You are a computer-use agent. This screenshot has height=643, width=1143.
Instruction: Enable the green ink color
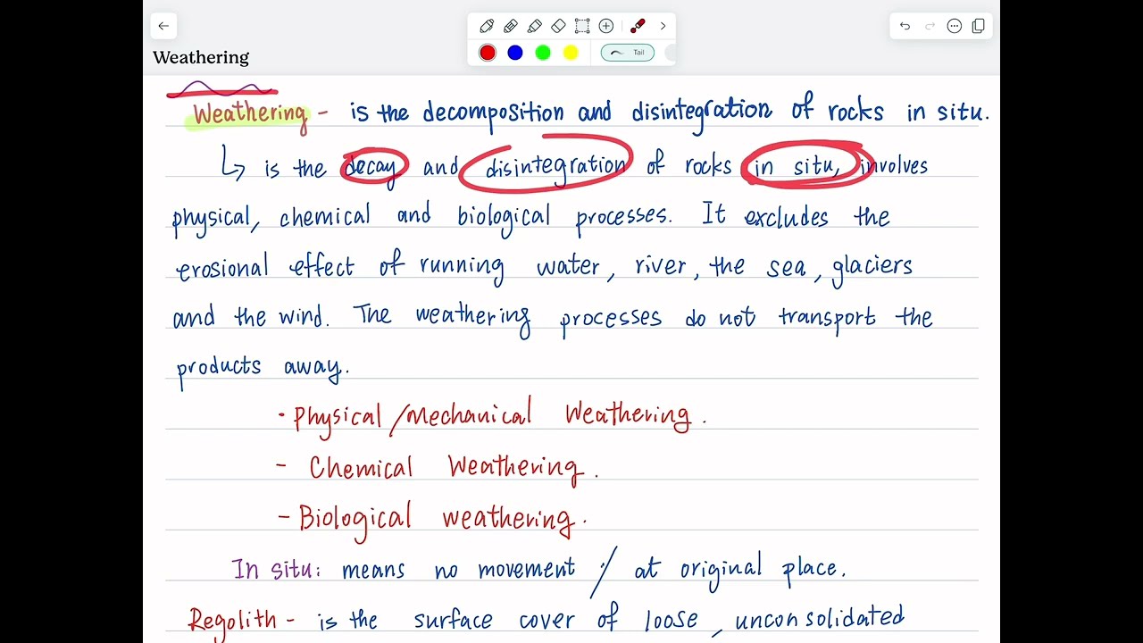(x=542, y=53)
